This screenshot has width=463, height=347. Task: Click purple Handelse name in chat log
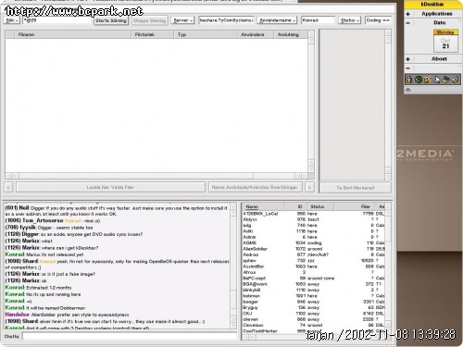pos(18,315)
